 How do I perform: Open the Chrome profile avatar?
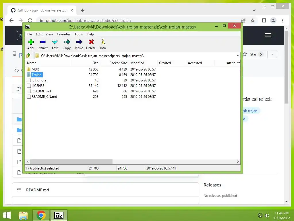273,20
